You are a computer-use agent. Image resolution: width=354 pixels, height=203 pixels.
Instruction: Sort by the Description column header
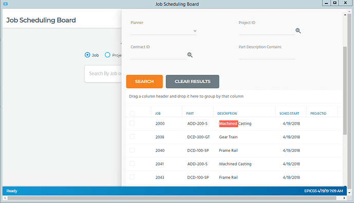tap(227, 114)
